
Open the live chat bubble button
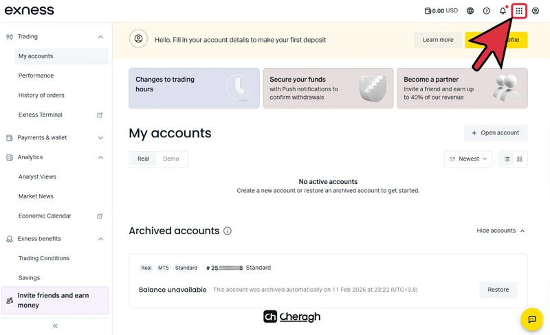pos(531,319)
